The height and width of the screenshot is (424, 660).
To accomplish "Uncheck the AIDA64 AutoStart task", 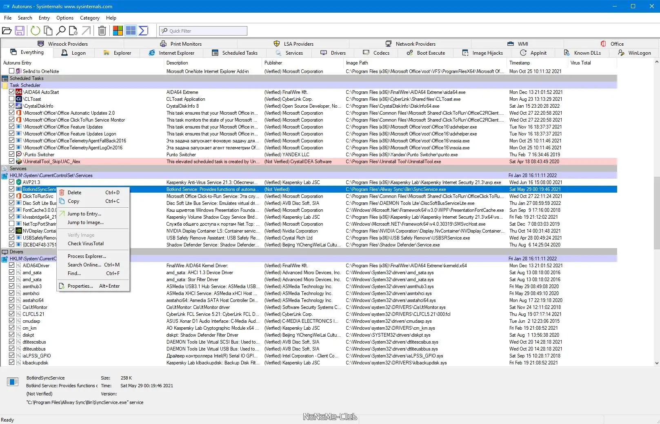I will tap(12, 92).
